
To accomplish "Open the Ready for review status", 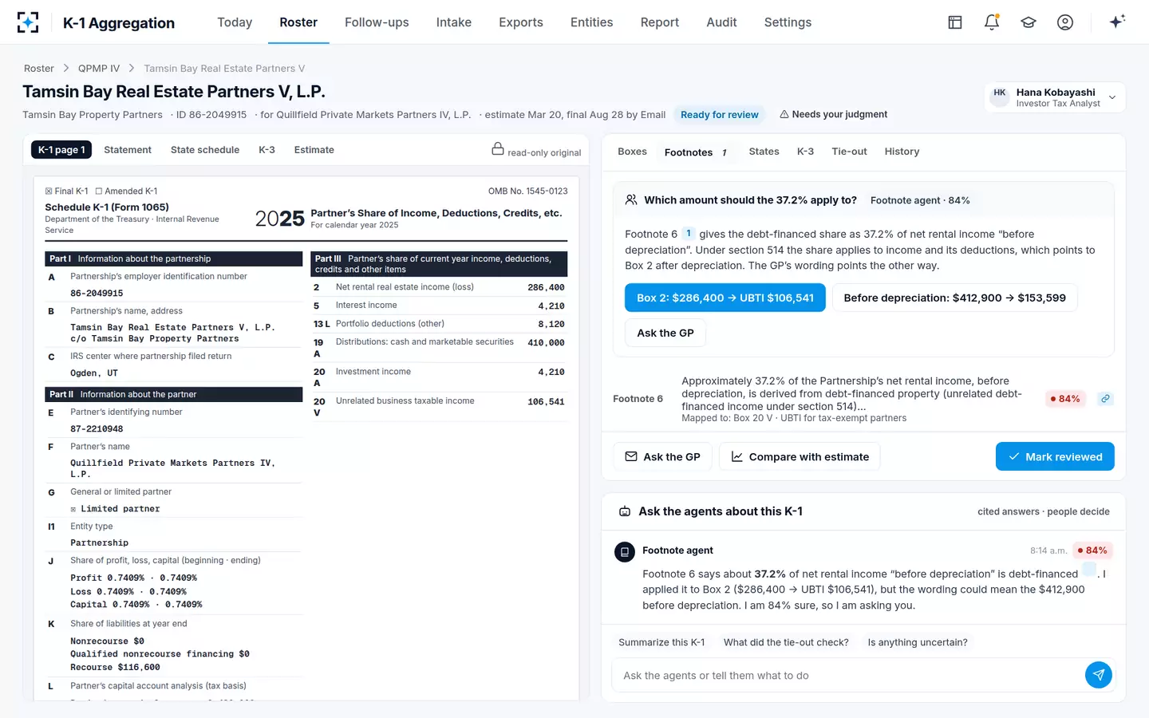I will (720, 115).
